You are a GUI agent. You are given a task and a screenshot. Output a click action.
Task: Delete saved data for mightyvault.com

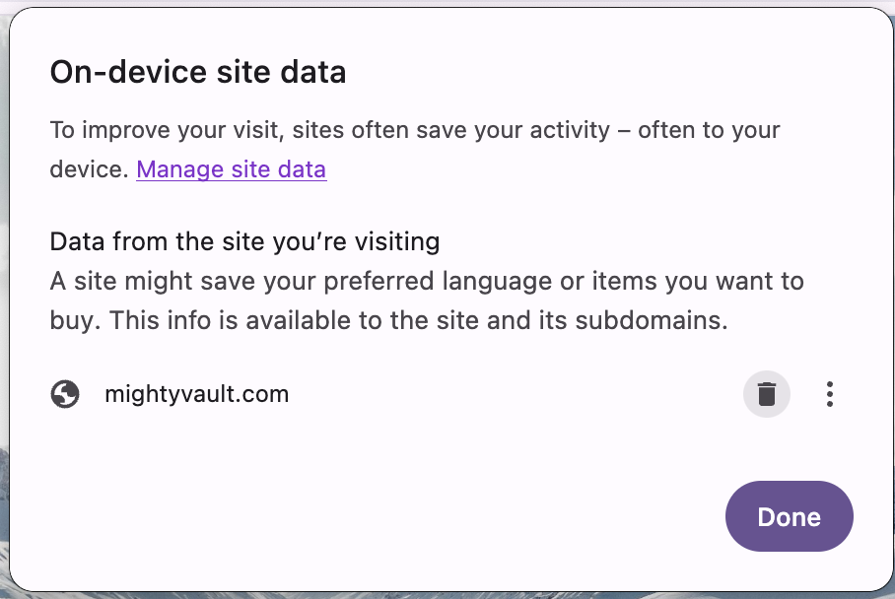pyautogui.click(x=766, y=394)
